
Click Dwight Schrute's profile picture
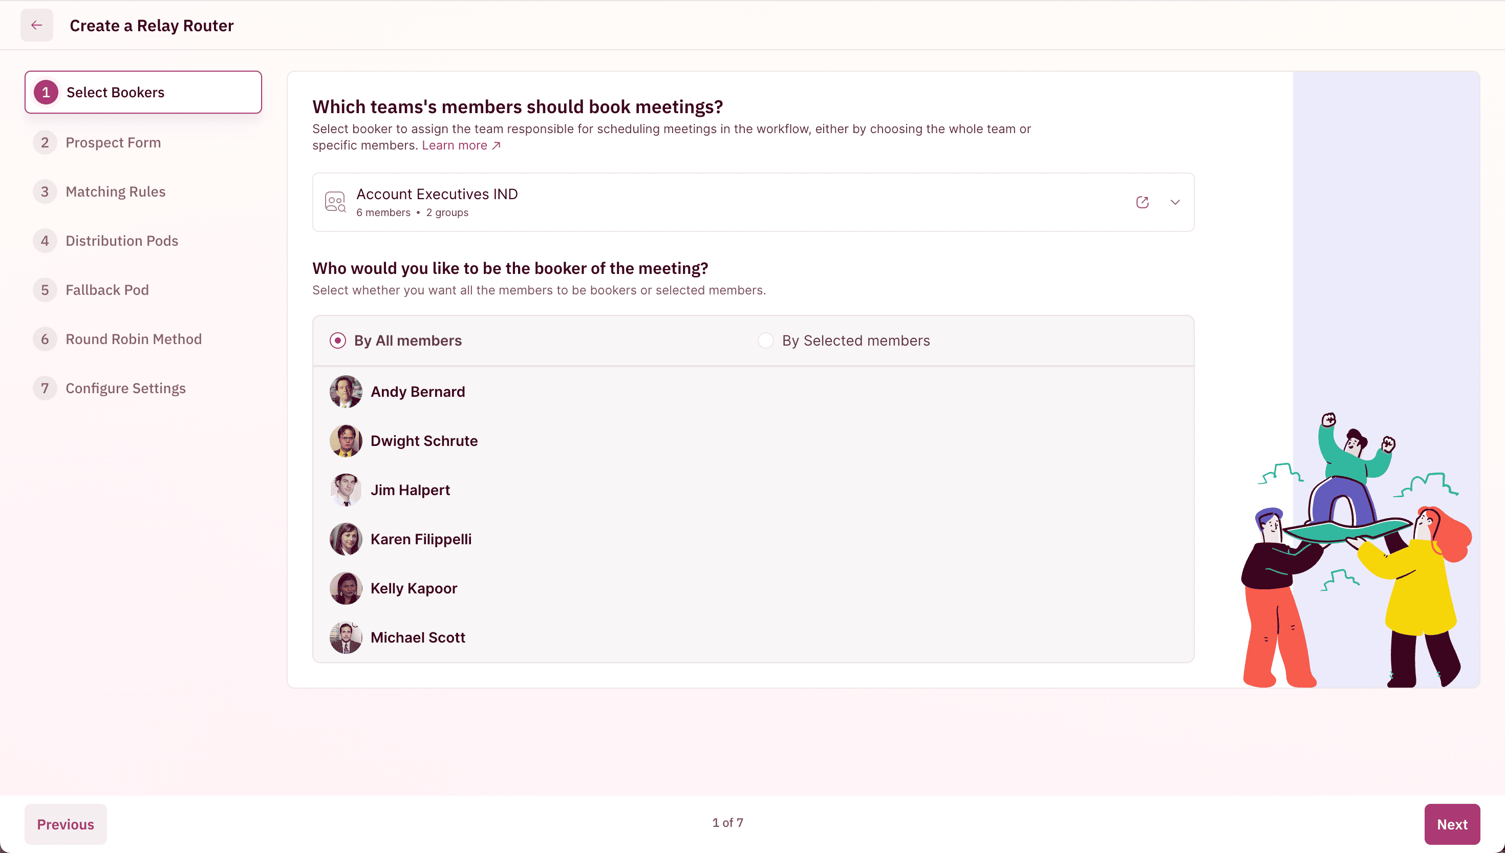click(346, 440)
